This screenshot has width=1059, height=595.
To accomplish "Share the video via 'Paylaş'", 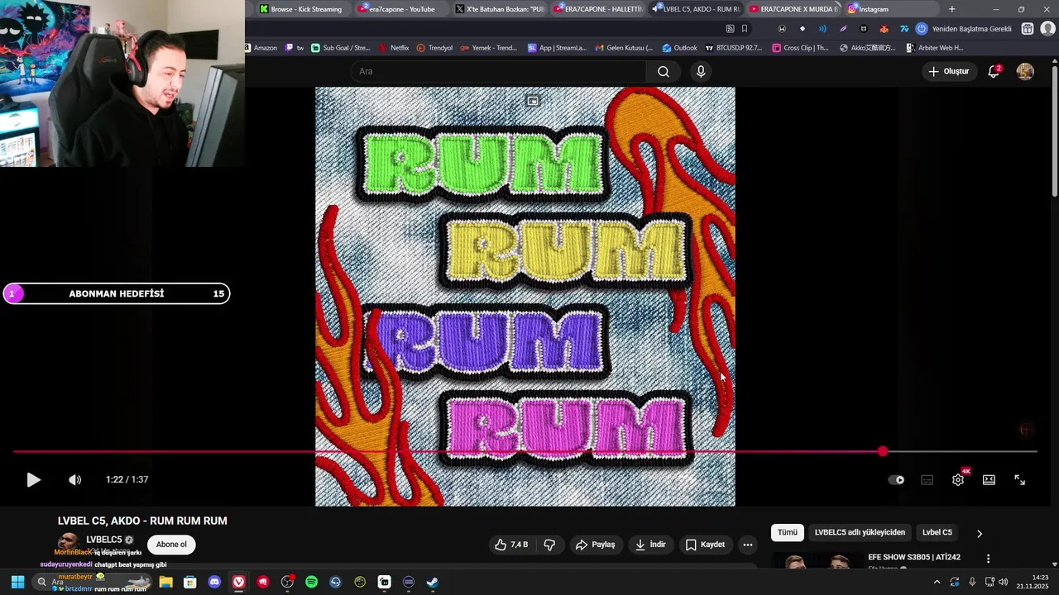I will coord(596,545).
